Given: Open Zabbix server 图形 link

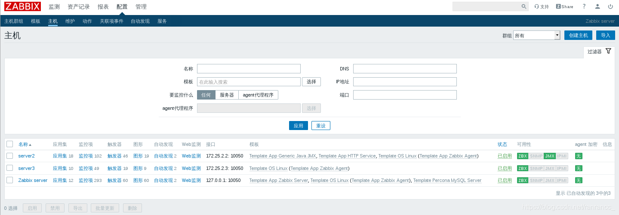Looking at the screenshot, I should pyautogui.click(x=138, y=180).
